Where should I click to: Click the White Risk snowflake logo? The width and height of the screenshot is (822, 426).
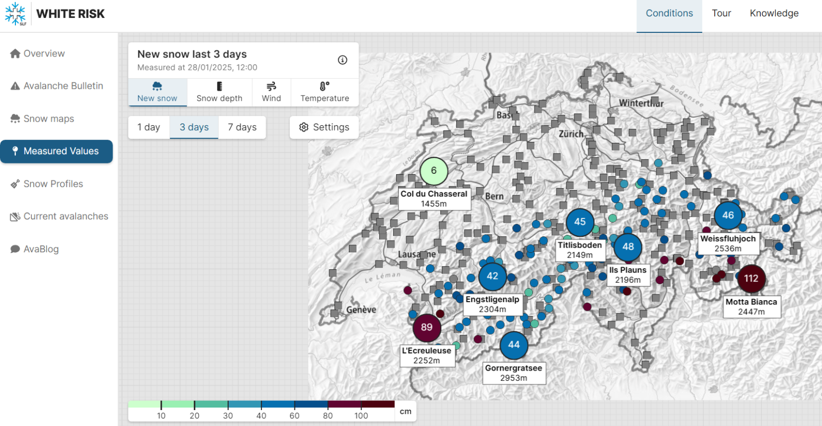pos(15,14)
